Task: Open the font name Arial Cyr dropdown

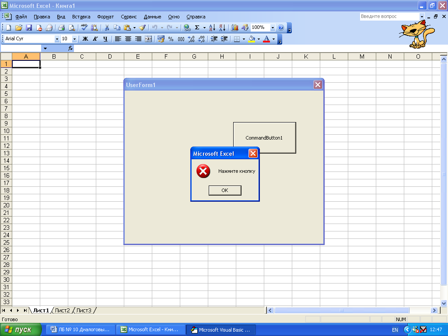Action: click(x=57, y=39)
